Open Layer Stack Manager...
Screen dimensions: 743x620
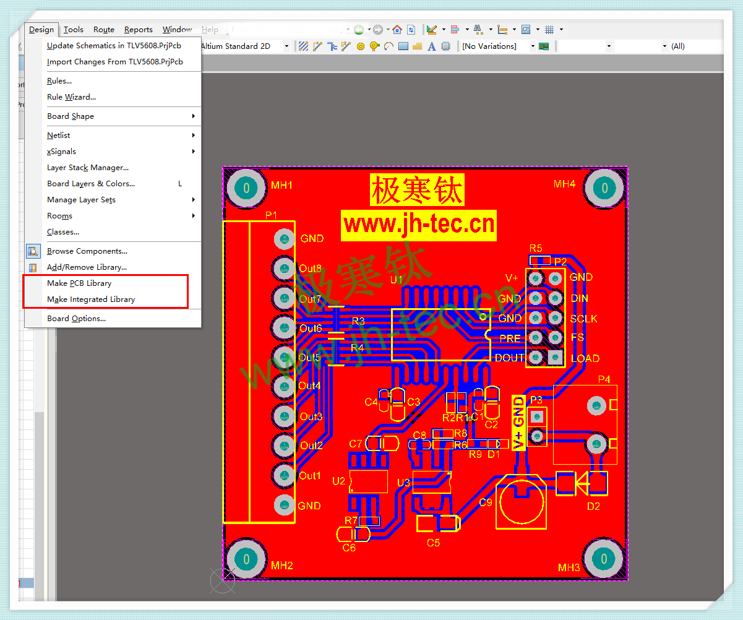pos(113,168)
